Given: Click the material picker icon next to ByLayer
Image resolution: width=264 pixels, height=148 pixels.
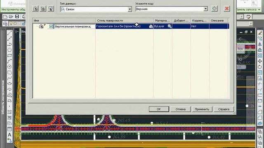Looking at the screenshot, I should tap(170, 26).
